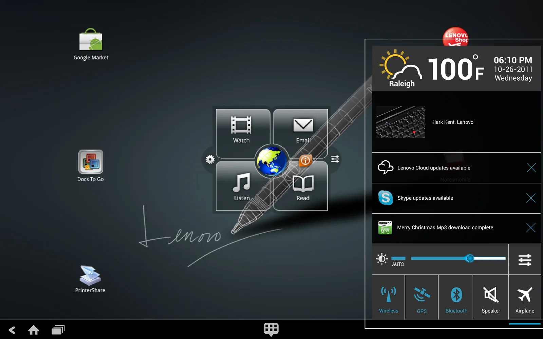The image size is (543, 339).
Task: Open the app drawer grid icon
Action: 271,329
